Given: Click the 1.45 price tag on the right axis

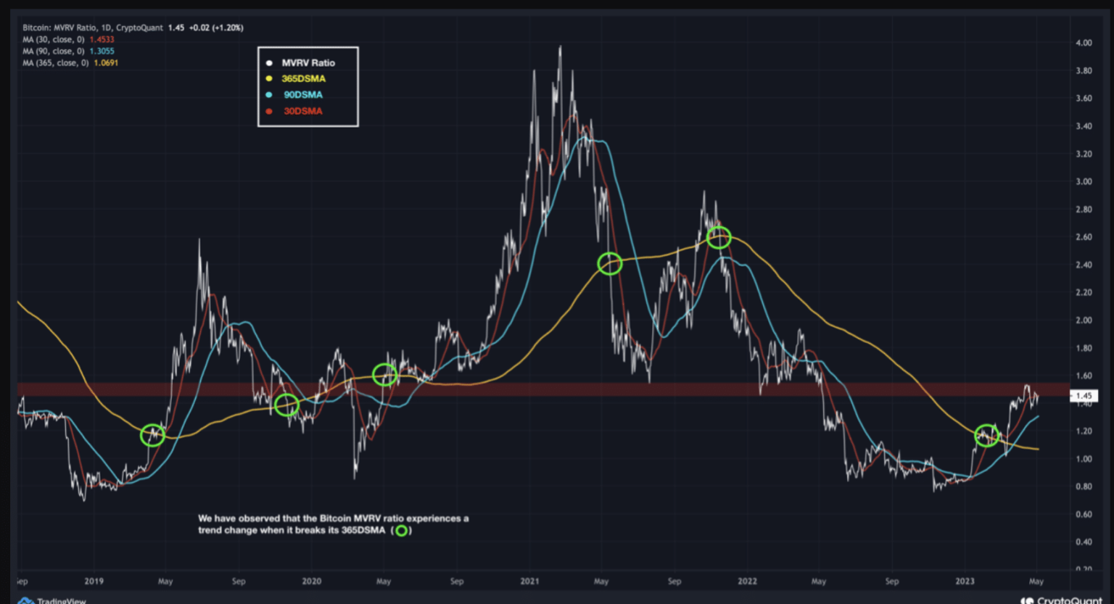Looking at the screenshot, I should (x=1085, y=395).
